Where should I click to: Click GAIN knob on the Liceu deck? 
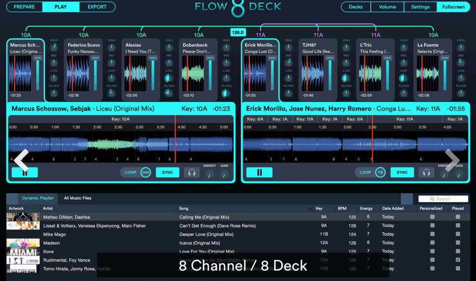224,175
